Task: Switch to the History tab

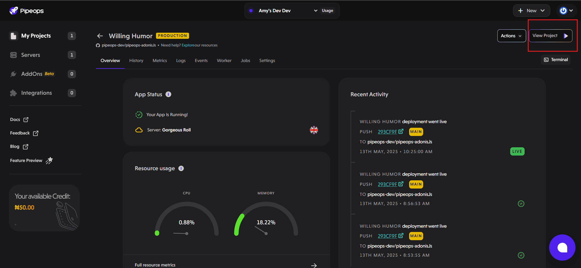Action: tap(136, 61)
